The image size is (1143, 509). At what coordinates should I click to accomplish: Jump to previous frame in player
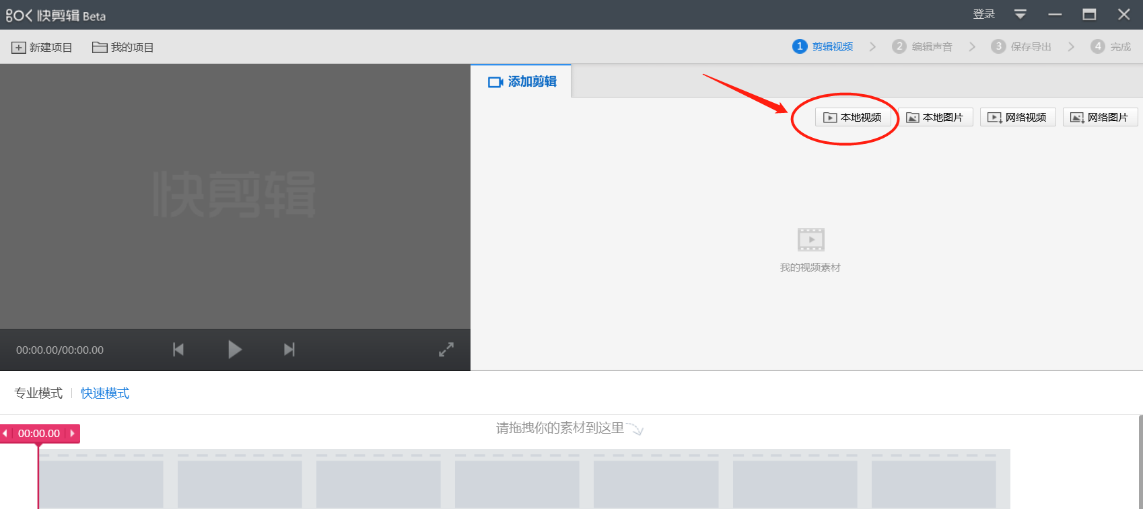(x=178, y=350)
